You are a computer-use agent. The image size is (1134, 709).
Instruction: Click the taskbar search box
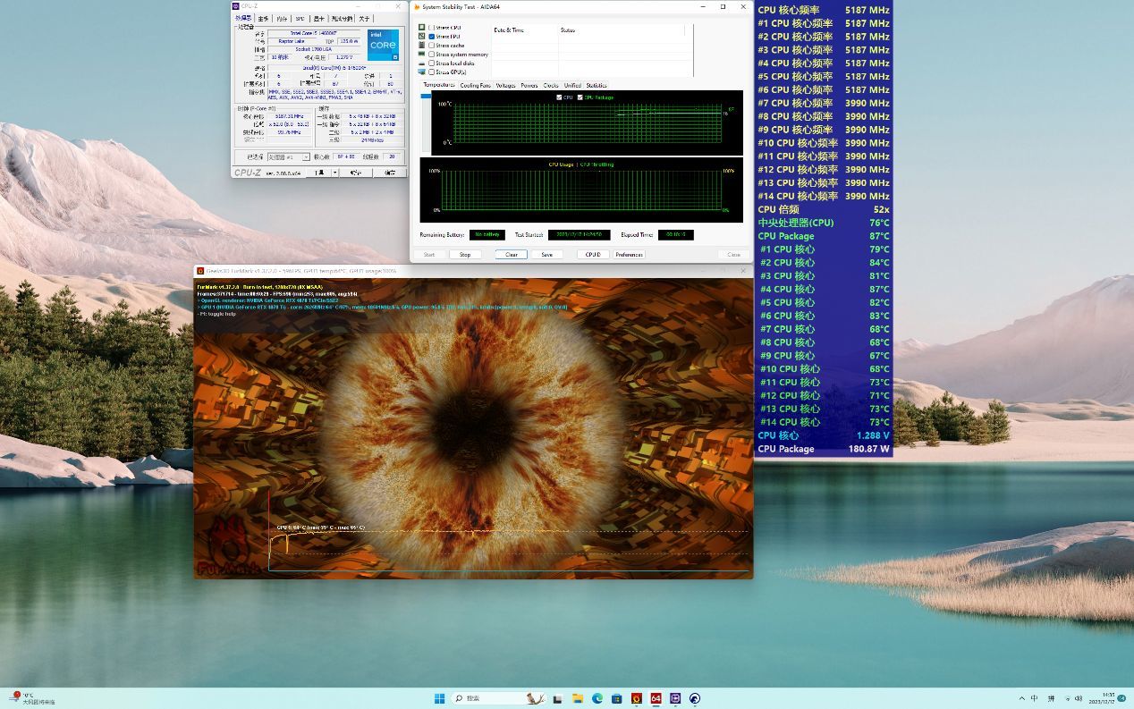(483, 698)
